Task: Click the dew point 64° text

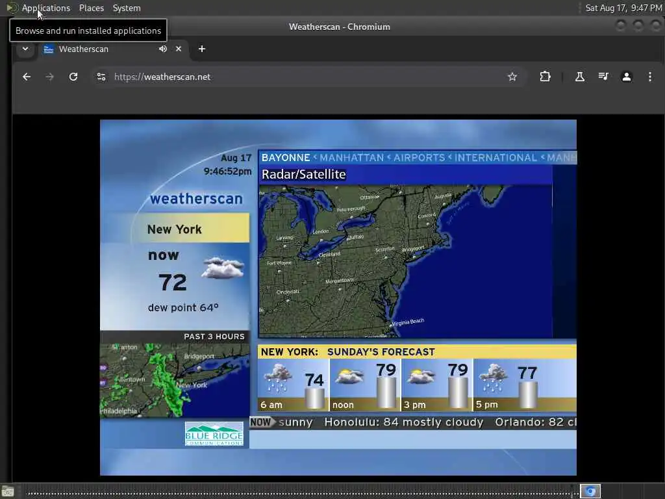Action: (x=183, y=307)
